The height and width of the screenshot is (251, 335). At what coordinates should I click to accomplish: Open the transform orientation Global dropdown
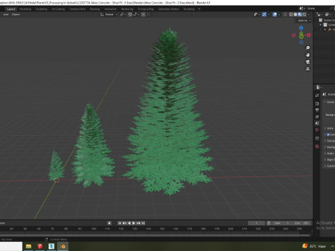click(x=109, y=15)
